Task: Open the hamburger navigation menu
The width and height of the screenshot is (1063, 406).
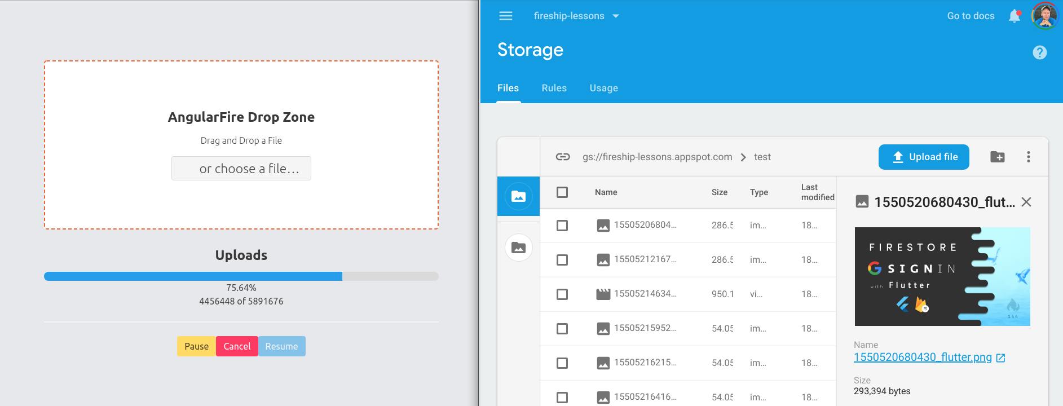Action: coord(505,16)
